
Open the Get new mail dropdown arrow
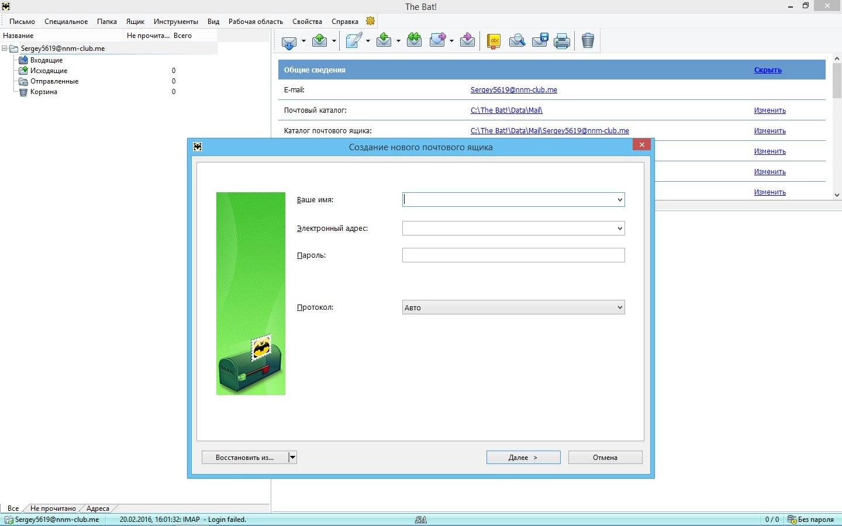tap(303, 41)
